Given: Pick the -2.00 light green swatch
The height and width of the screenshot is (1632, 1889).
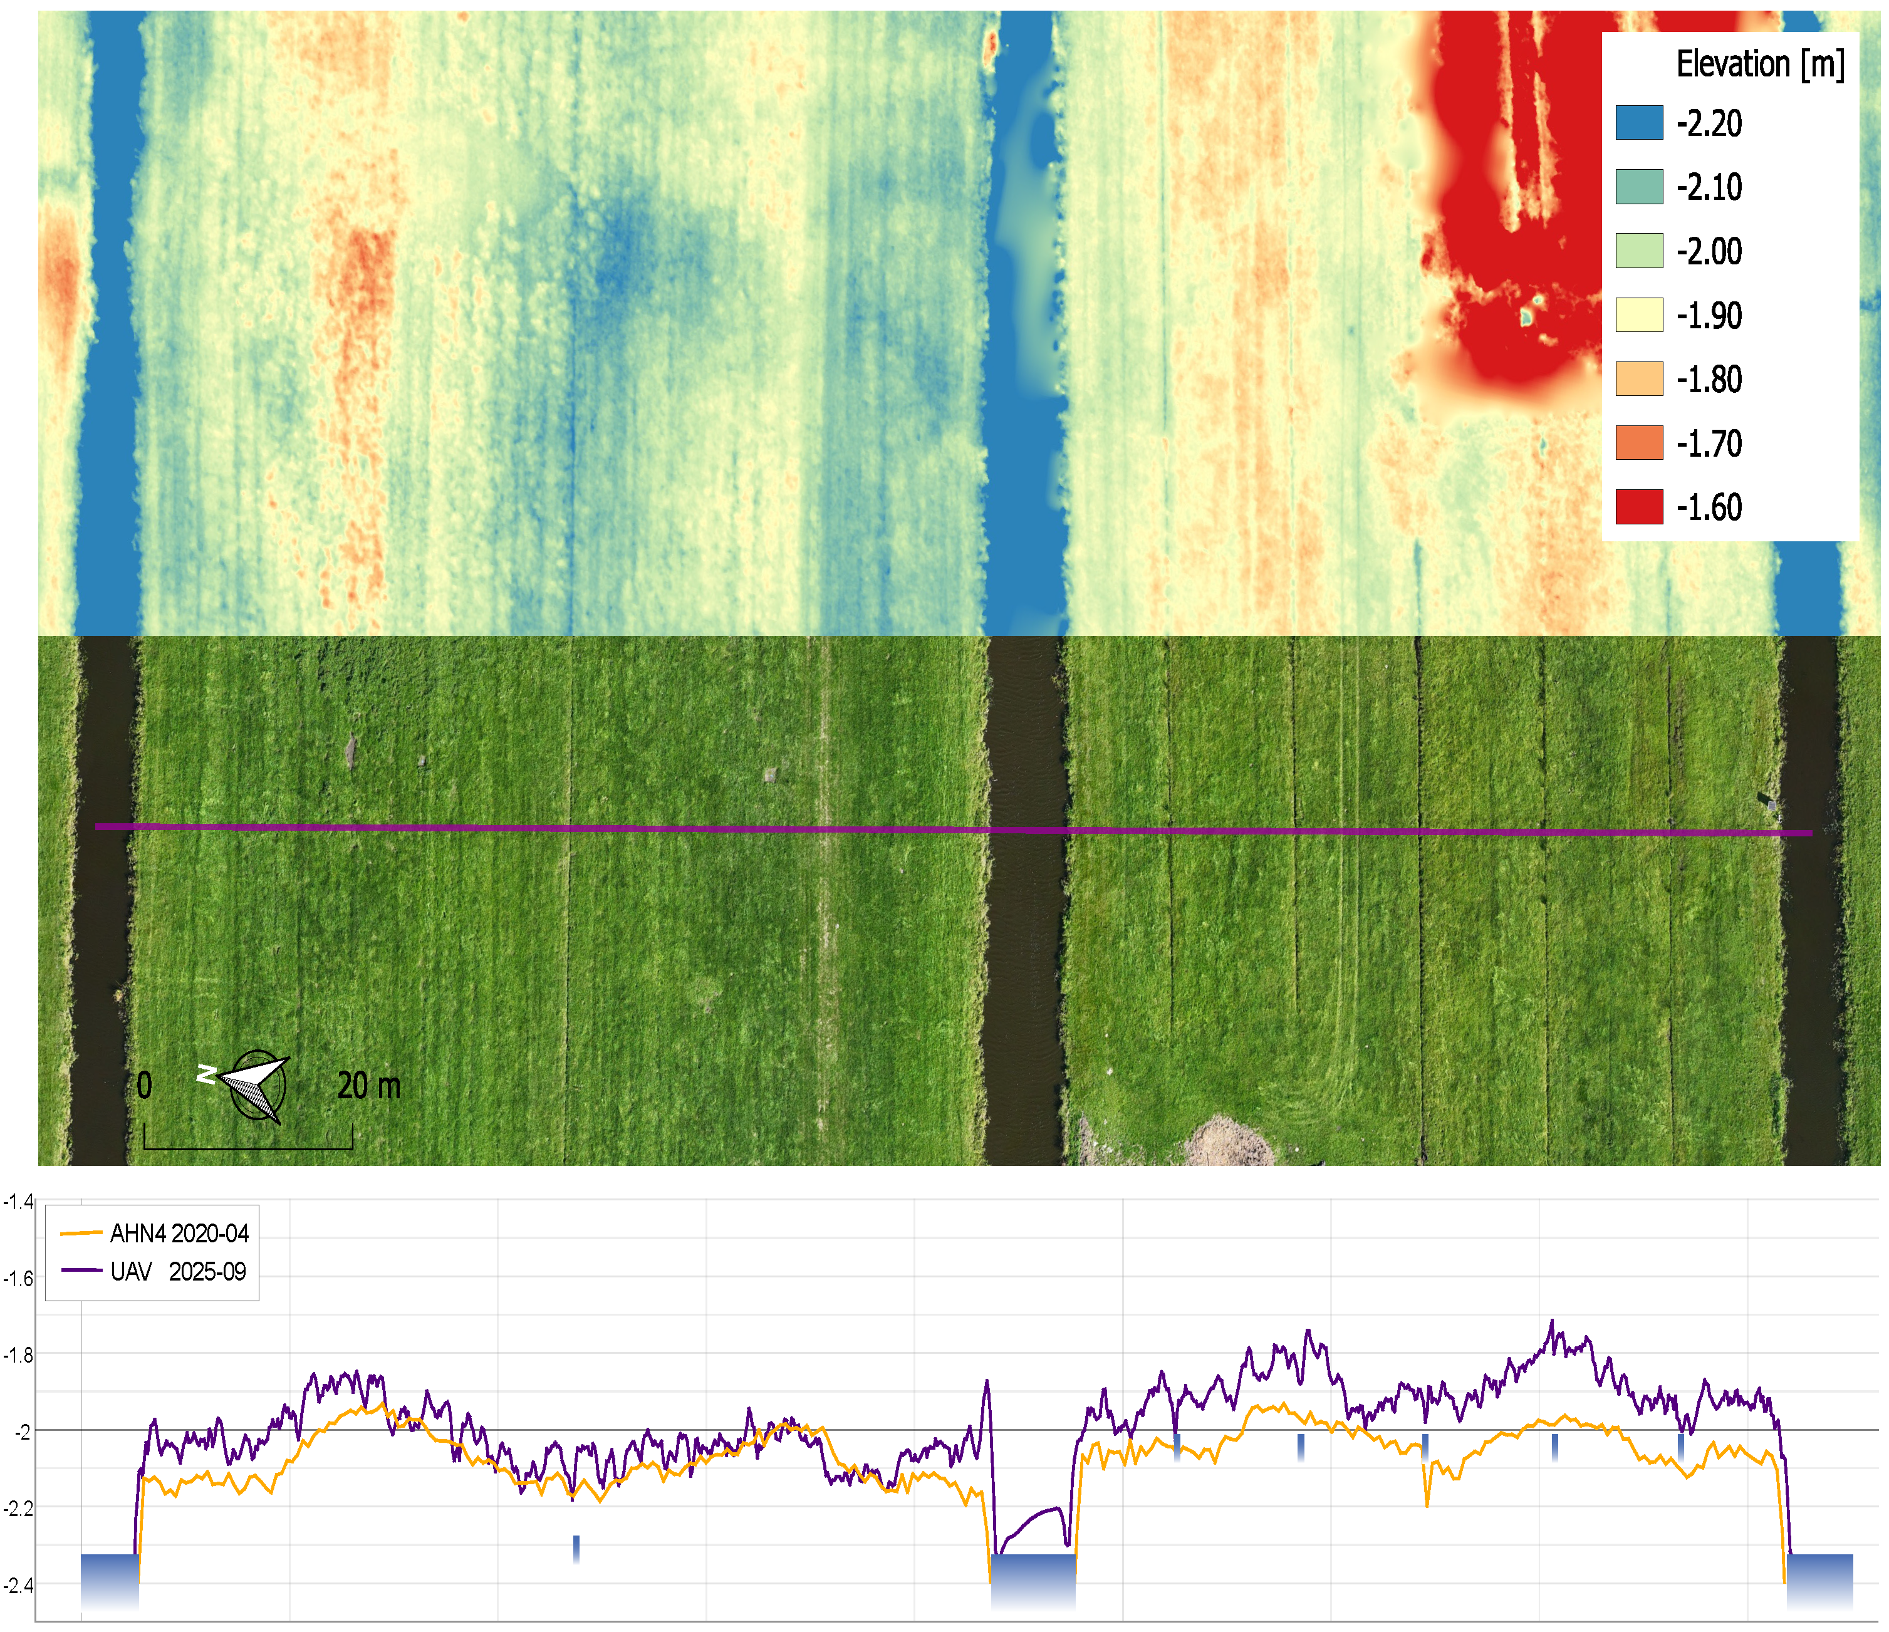Looking at the screenshot, I should point(1639,251).
